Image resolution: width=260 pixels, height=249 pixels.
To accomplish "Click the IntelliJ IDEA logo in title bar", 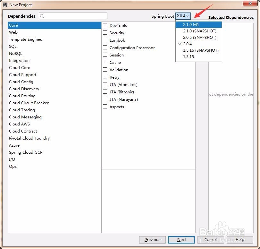I will coord(5,4).
